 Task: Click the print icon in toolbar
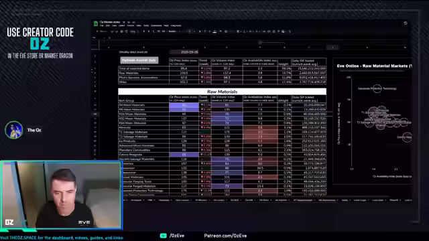pyautogui.click(x=122, y=31)
